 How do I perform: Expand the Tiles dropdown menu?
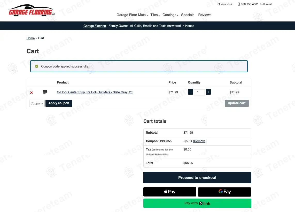point(155,15)
